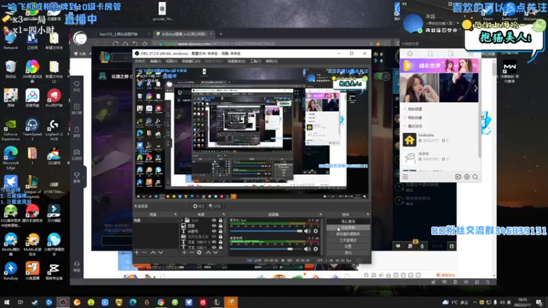Click 工作室模式 in OBS controls
548x308 pixels.
coord(348,240)
